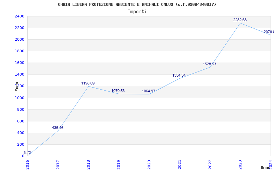Click the 1528.53 data label
The width and height of the screenshot is (274, 171).
[x=209, y=64]
